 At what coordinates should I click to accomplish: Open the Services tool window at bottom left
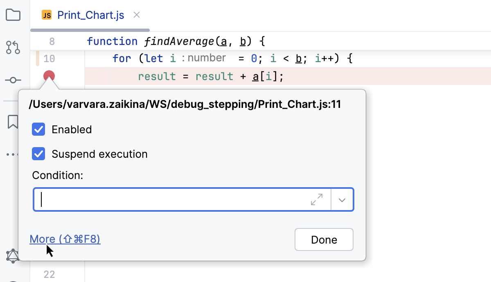click(14, 255)
